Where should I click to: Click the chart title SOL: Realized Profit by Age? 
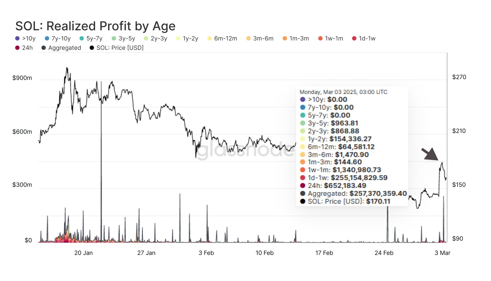(95, 26)
